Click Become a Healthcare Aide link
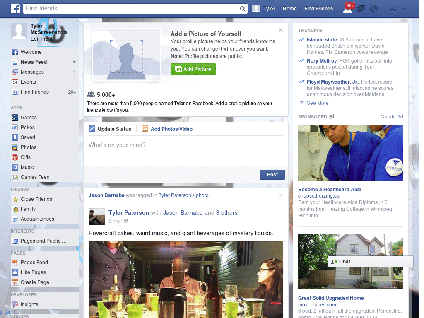Screen dimensions: 424x318 coord(330,190)
